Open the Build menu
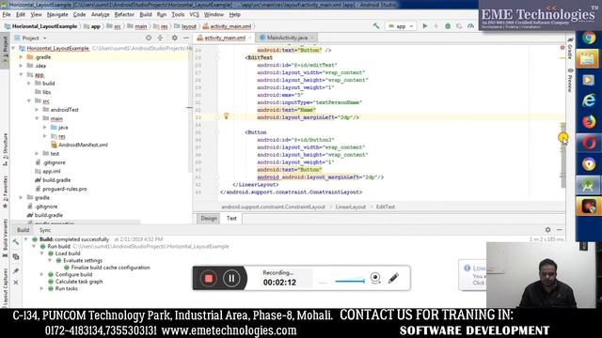602x338 pixels. coord(146,15)
